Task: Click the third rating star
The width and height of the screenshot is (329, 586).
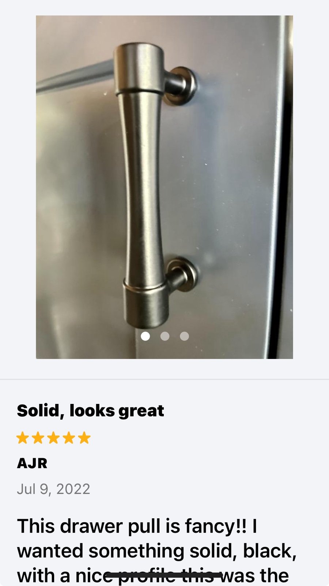Action: coord(53,438)
